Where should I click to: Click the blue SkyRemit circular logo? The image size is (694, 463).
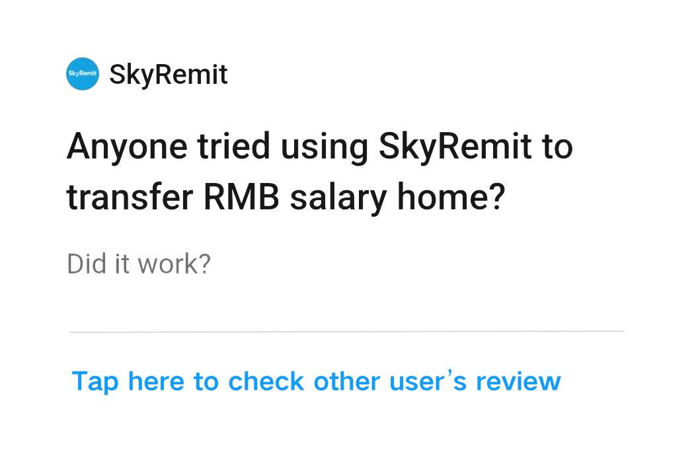83,74
